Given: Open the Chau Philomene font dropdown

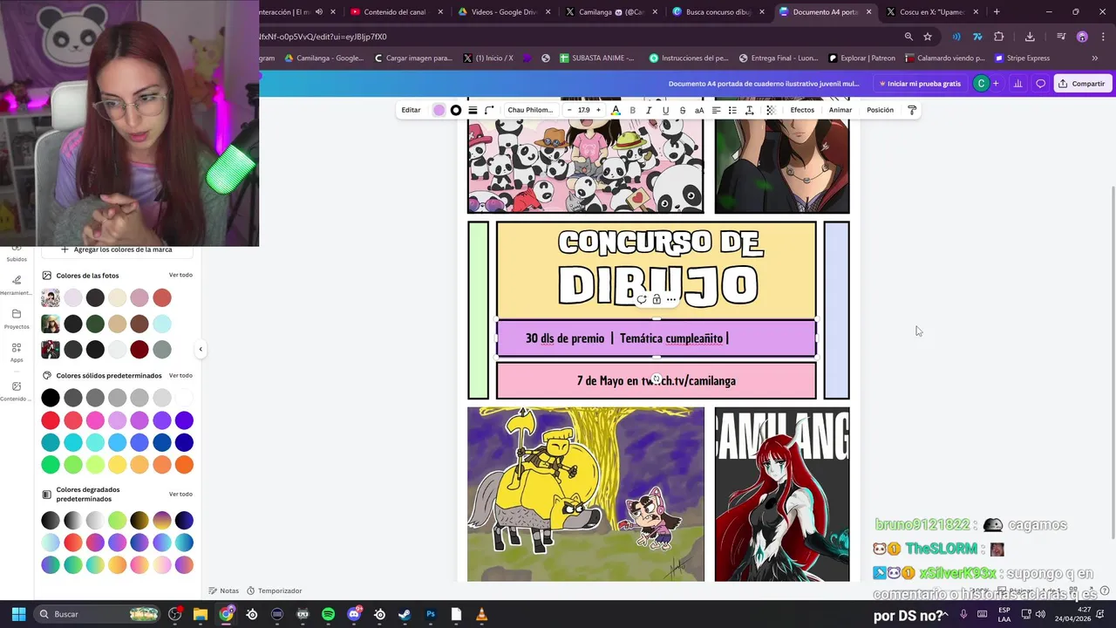Looking at the screenshot, I should pyautogui.click(x=530, y=110).
